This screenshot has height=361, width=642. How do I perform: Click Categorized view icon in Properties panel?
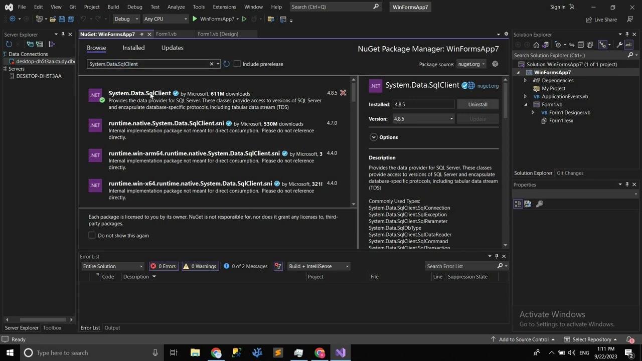pyautogui.click(x=518, y=204)
